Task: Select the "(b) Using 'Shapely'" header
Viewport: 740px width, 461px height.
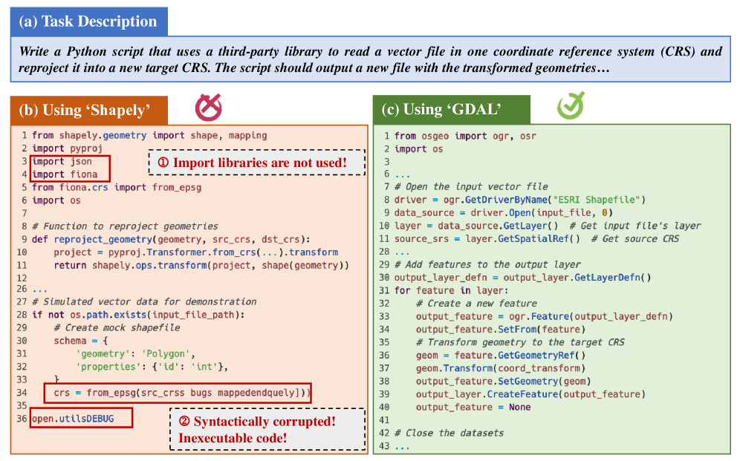Action: tap(88, 110)
